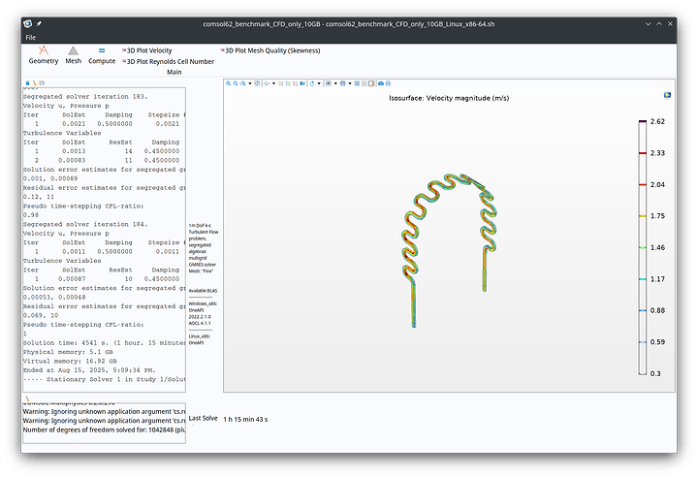Expand the scene light dropdown arrow
The height and width of the screenshot is (477, 698).
click(335, 83)
